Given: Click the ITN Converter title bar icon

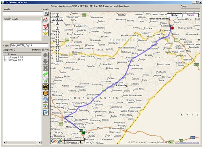Looking at the screenshot, I should 2,2.
